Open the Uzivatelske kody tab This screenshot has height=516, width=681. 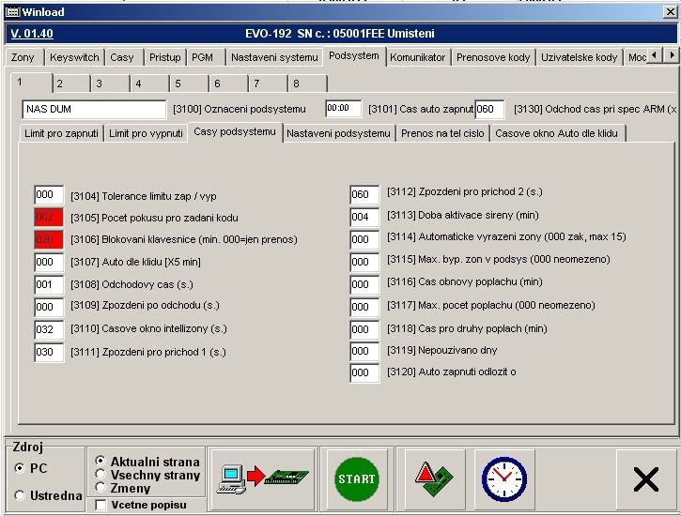tap(579, 57)
